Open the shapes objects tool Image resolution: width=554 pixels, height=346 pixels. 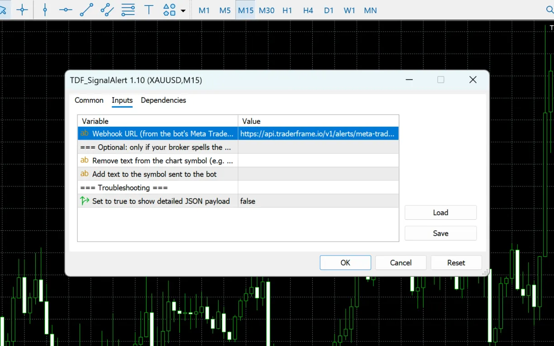coord(169,10)
